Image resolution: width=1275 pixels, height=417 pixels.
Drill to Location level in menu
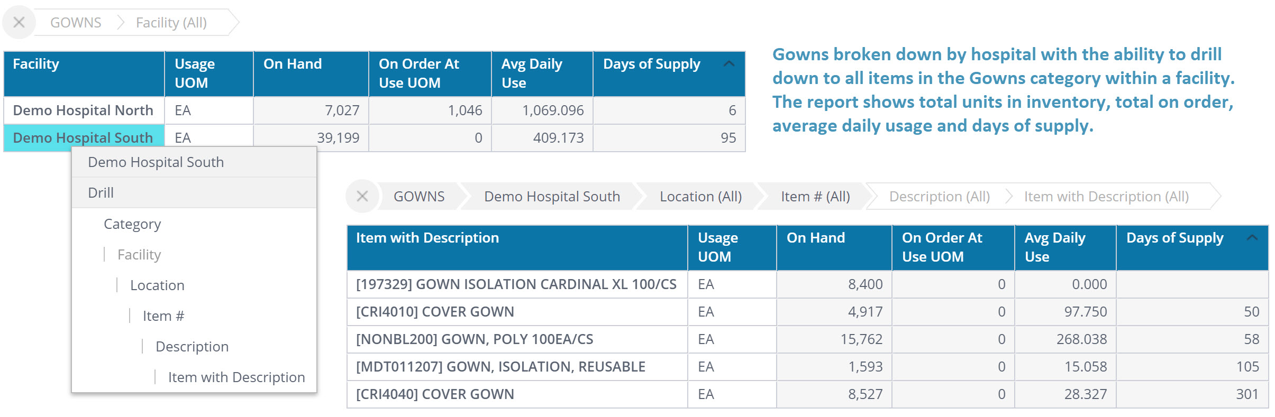coord(157,285)
